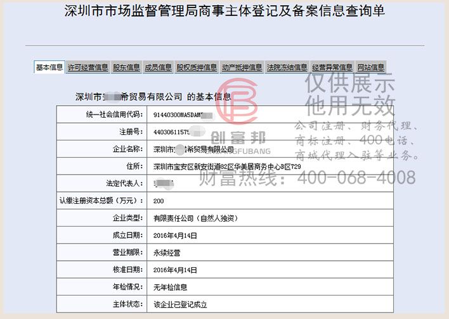Click the 核准日期 label
Viewport: 449px width, 319px height.
tap(127, 269)
